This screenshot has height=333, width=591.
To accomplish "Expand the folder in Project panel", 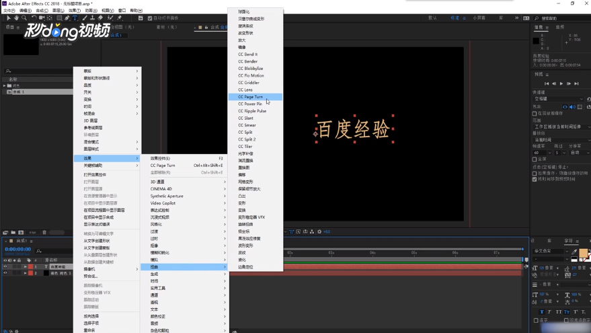I will (x=5, y=85).
